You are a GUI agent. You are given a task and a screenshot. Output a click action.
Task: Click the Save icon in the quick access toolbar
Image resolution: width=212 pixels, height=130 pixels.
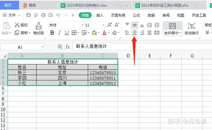pos(28,15)
